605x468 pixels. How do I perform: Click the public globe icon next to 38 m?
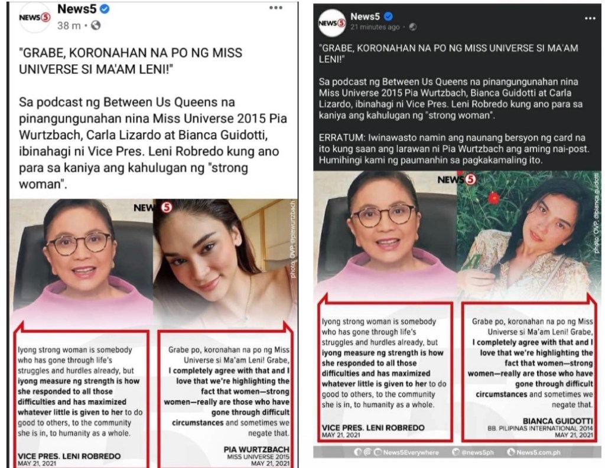[95, 25]
